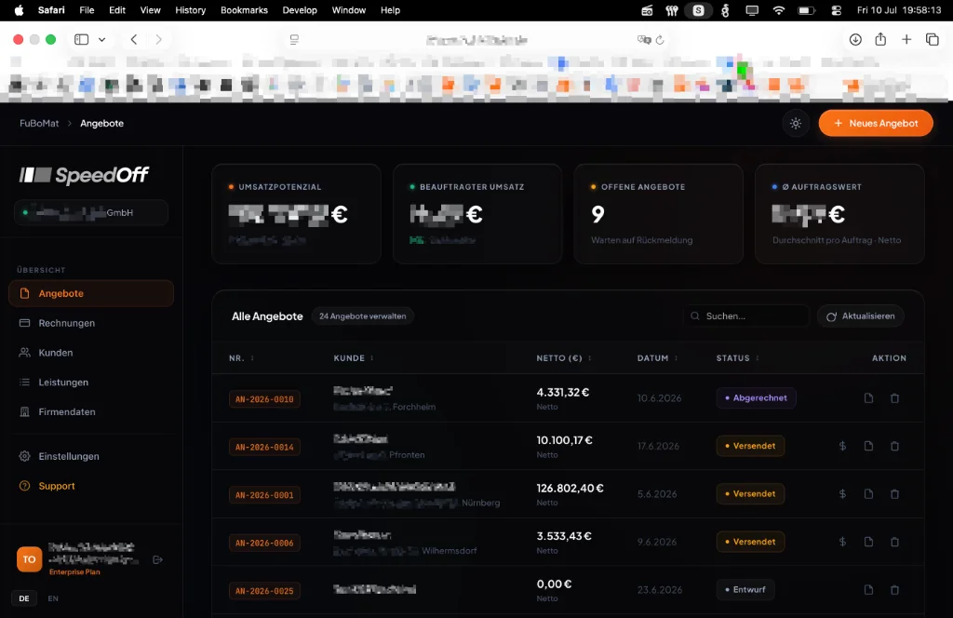Screen dimensions: 953x618
Task: Open the Bookmarks menu
Action: 244,10
